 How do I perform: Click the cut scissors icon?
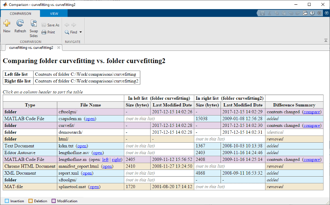tap(270, 13)
